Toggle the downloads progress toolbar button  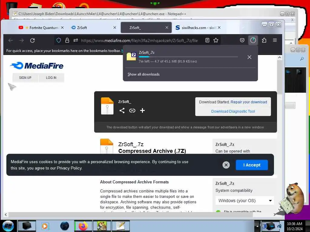click(253, 40)
